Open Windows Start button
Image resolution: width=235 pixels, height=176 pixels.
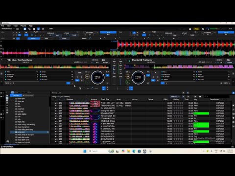coord(85,151)
